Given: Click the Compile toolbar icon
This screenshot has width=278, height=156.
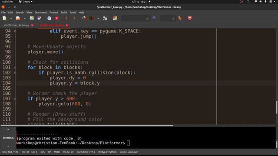Looking at the screenshot, I should 84,18.
